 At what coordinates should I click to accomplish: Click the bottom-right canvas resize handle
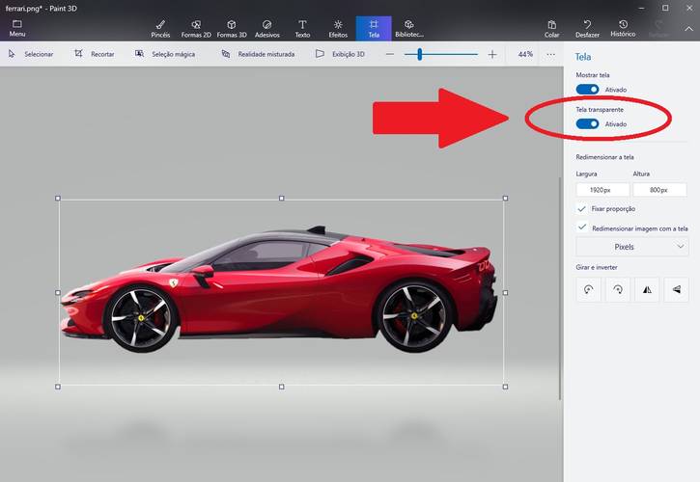coord(505,387)
